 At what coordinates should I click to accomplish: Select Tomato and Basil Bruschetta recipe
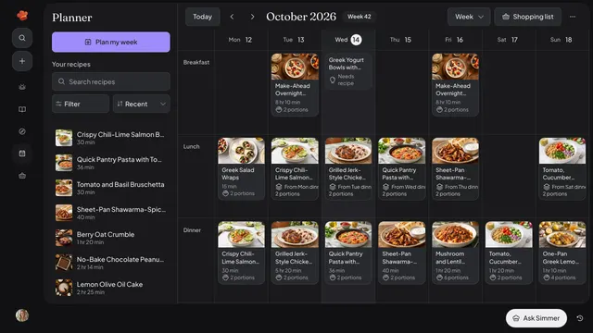[x=111, y=188]
